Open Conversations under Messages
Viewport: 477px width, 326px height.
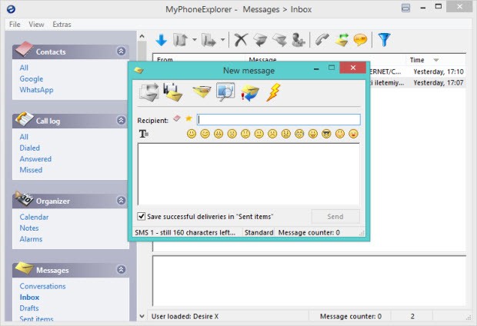[x=42, y=286]
